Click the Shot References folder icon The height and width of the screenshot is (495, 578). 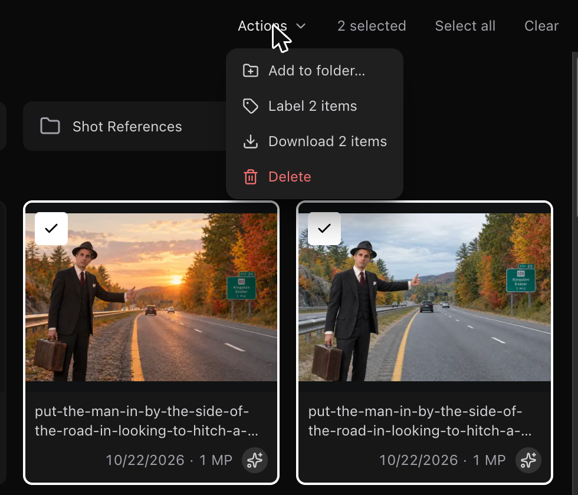(x=50, y=126)
